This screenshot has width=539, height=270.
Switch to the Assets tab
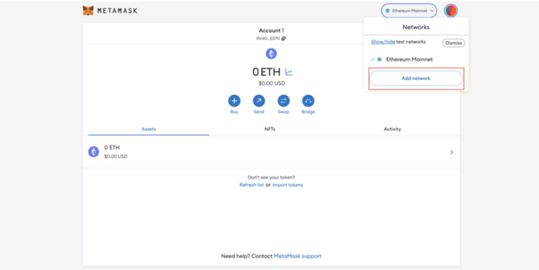pos(149,129)
